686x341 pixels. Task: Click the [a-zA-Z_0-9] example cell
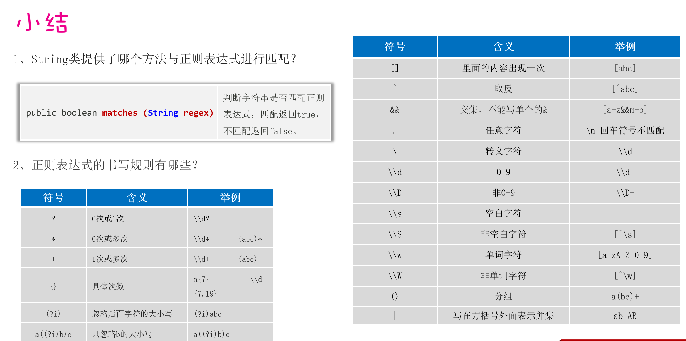[x=625, y=255]
